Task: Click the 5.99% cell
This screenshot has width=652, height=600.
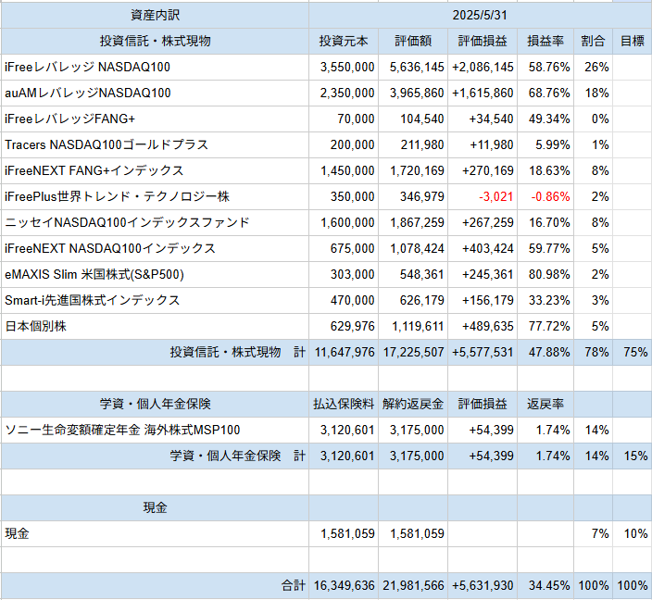Action: [545, 144]
